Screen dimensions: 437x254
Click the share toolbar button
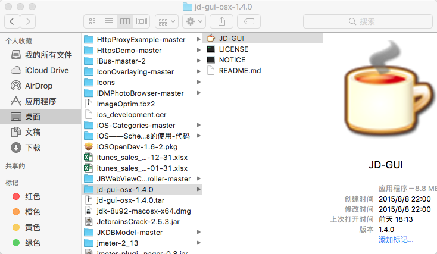(221, 21)
